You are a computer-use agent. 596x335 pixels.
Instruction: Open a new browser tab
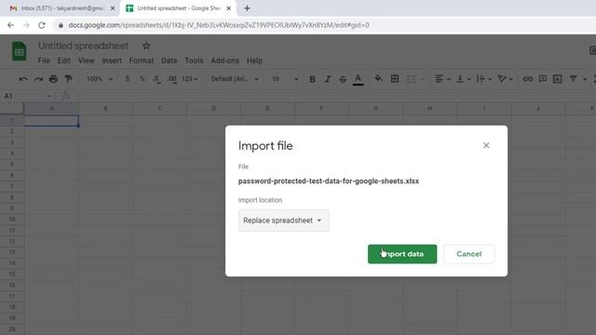point(247,8)
